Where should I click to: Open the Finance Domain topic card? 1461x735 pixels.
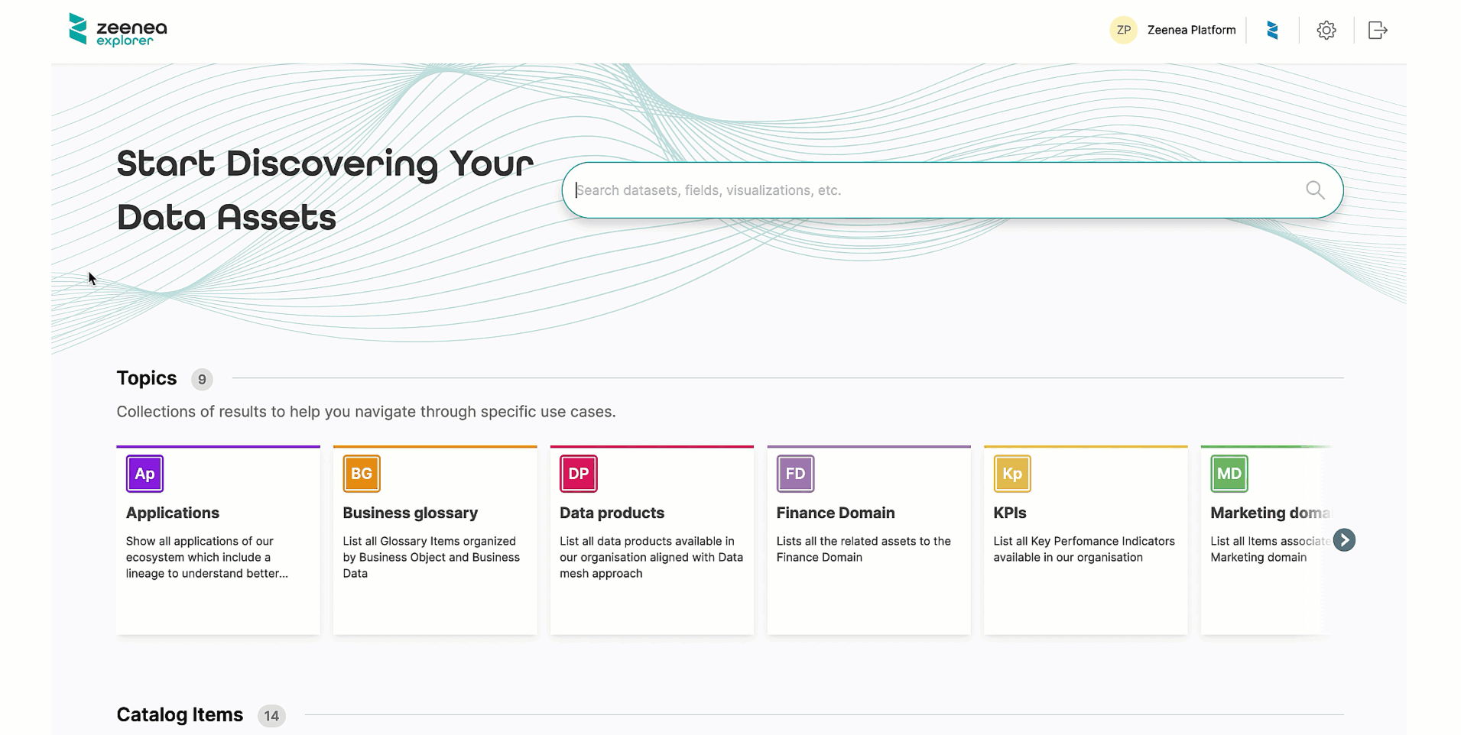coord(868,540)
